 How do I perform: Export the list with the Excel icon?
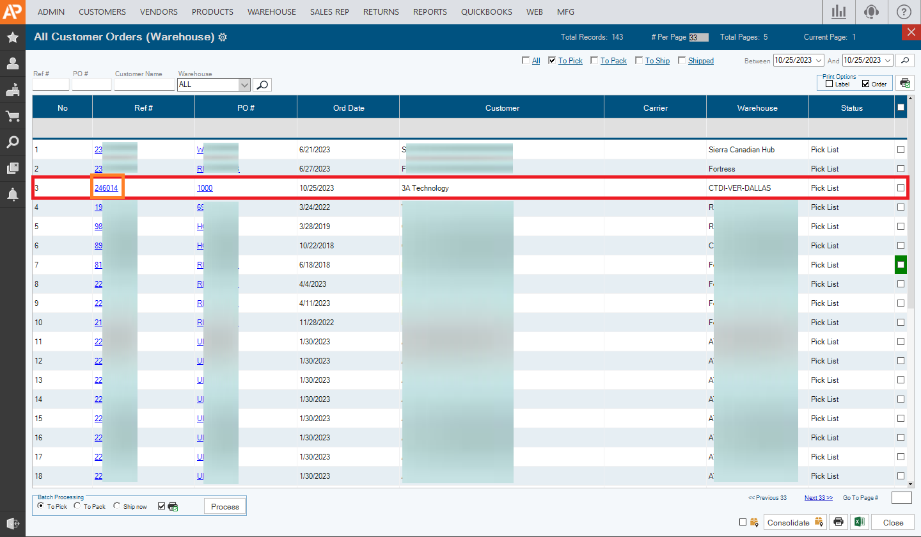coord(858,522)
